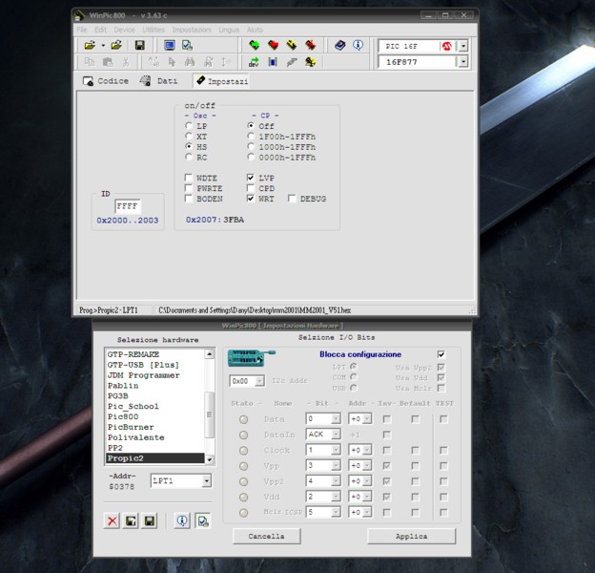Open the LPT1 port dropdown
Viewport: 595px width, 573px height.
tap(207, 480)
